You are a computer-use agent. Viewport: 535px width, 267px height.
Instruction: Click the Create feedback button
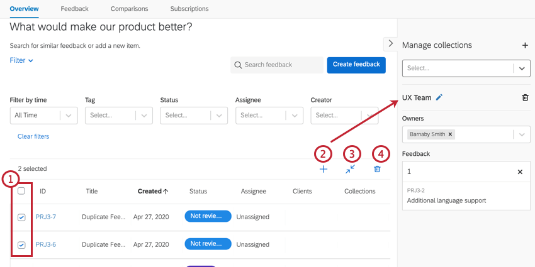tap(356, 65)
